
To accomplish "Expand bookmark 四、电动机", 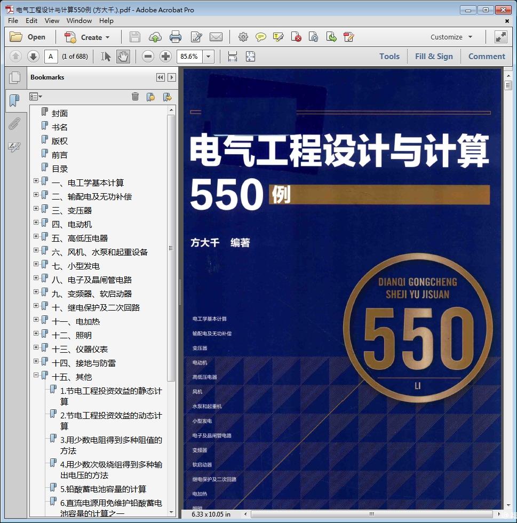I will tap(36, 222).
